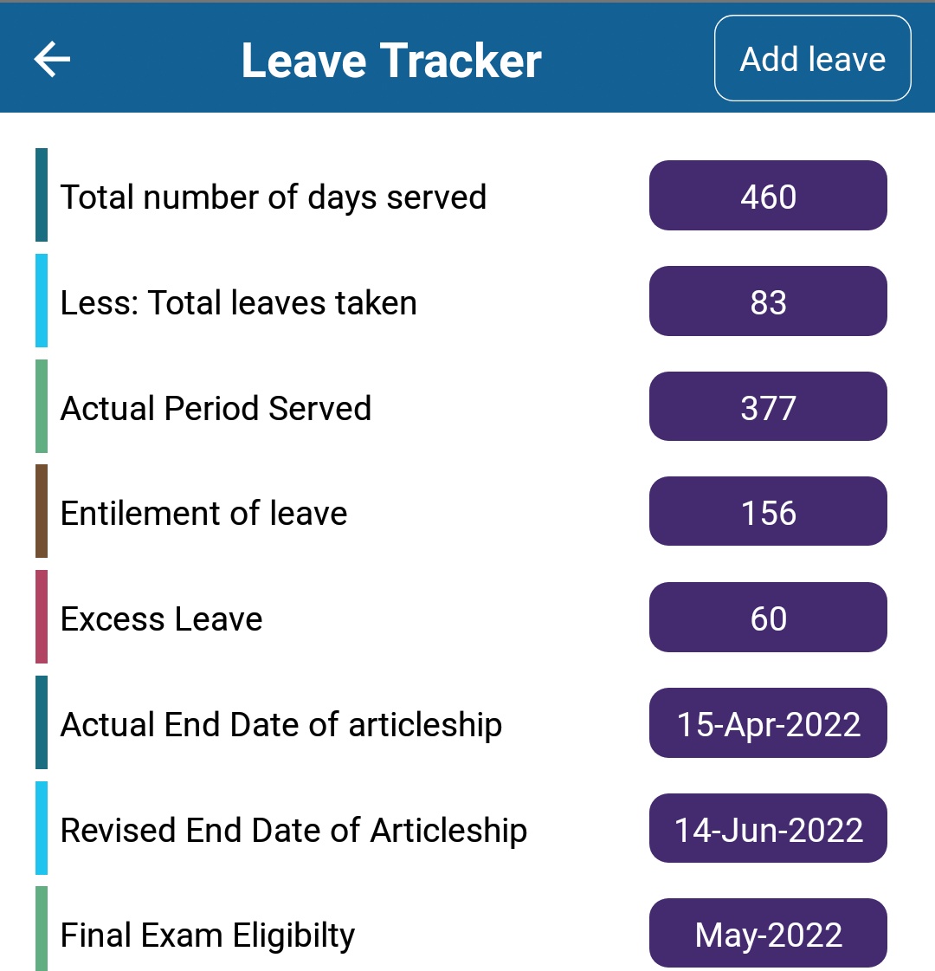Tap the 60 excess leave value
This screenshot has height=971, width=935.
[x=768, y=618]
